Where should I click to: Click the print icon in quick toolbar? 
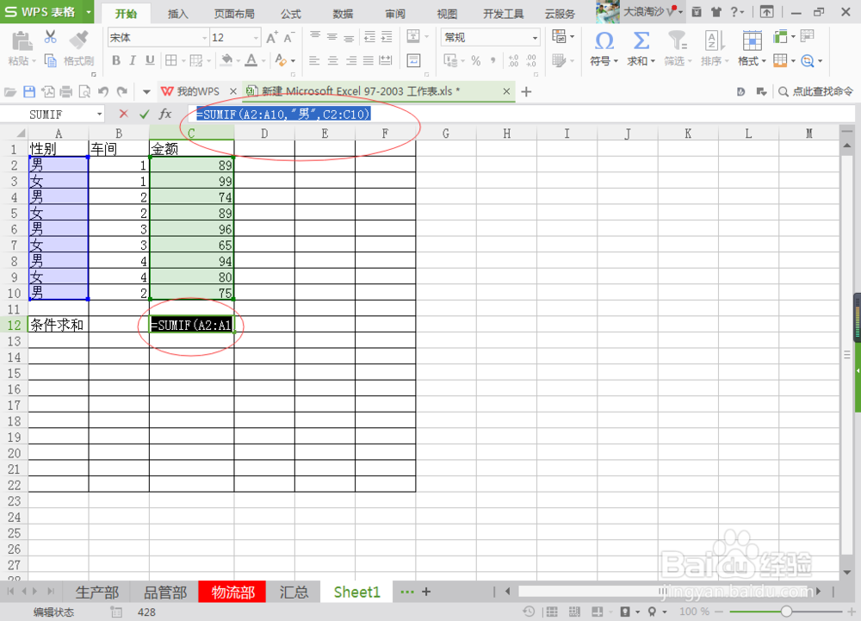click(66, 91)
